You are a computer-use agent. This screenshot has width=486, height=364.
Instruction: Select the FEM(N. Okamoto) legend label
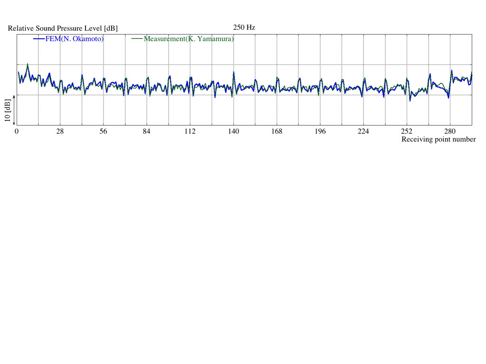click(75, 39)
